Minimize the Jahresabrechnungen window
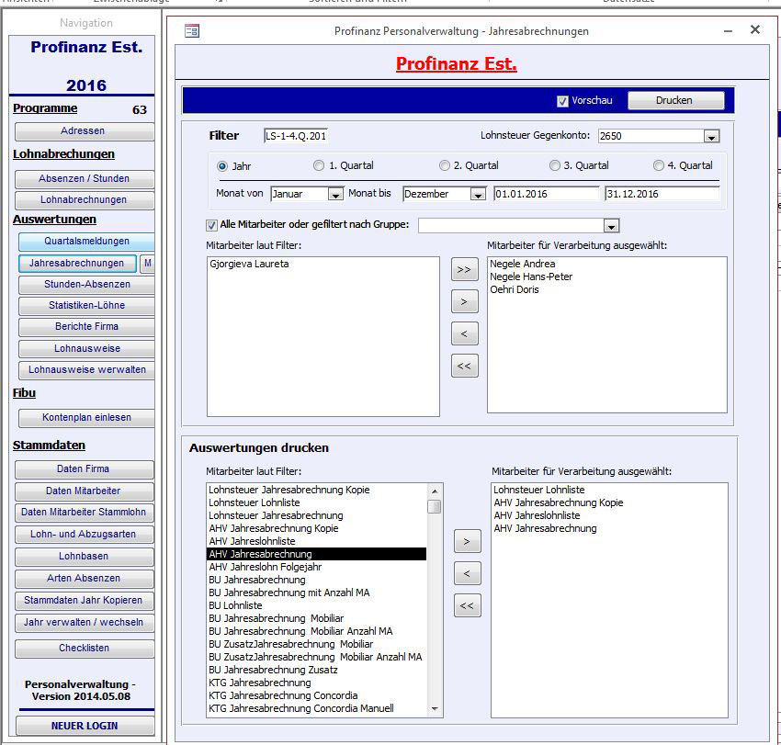The height and width of the screenshot is (745, 781). pos(729,31)
